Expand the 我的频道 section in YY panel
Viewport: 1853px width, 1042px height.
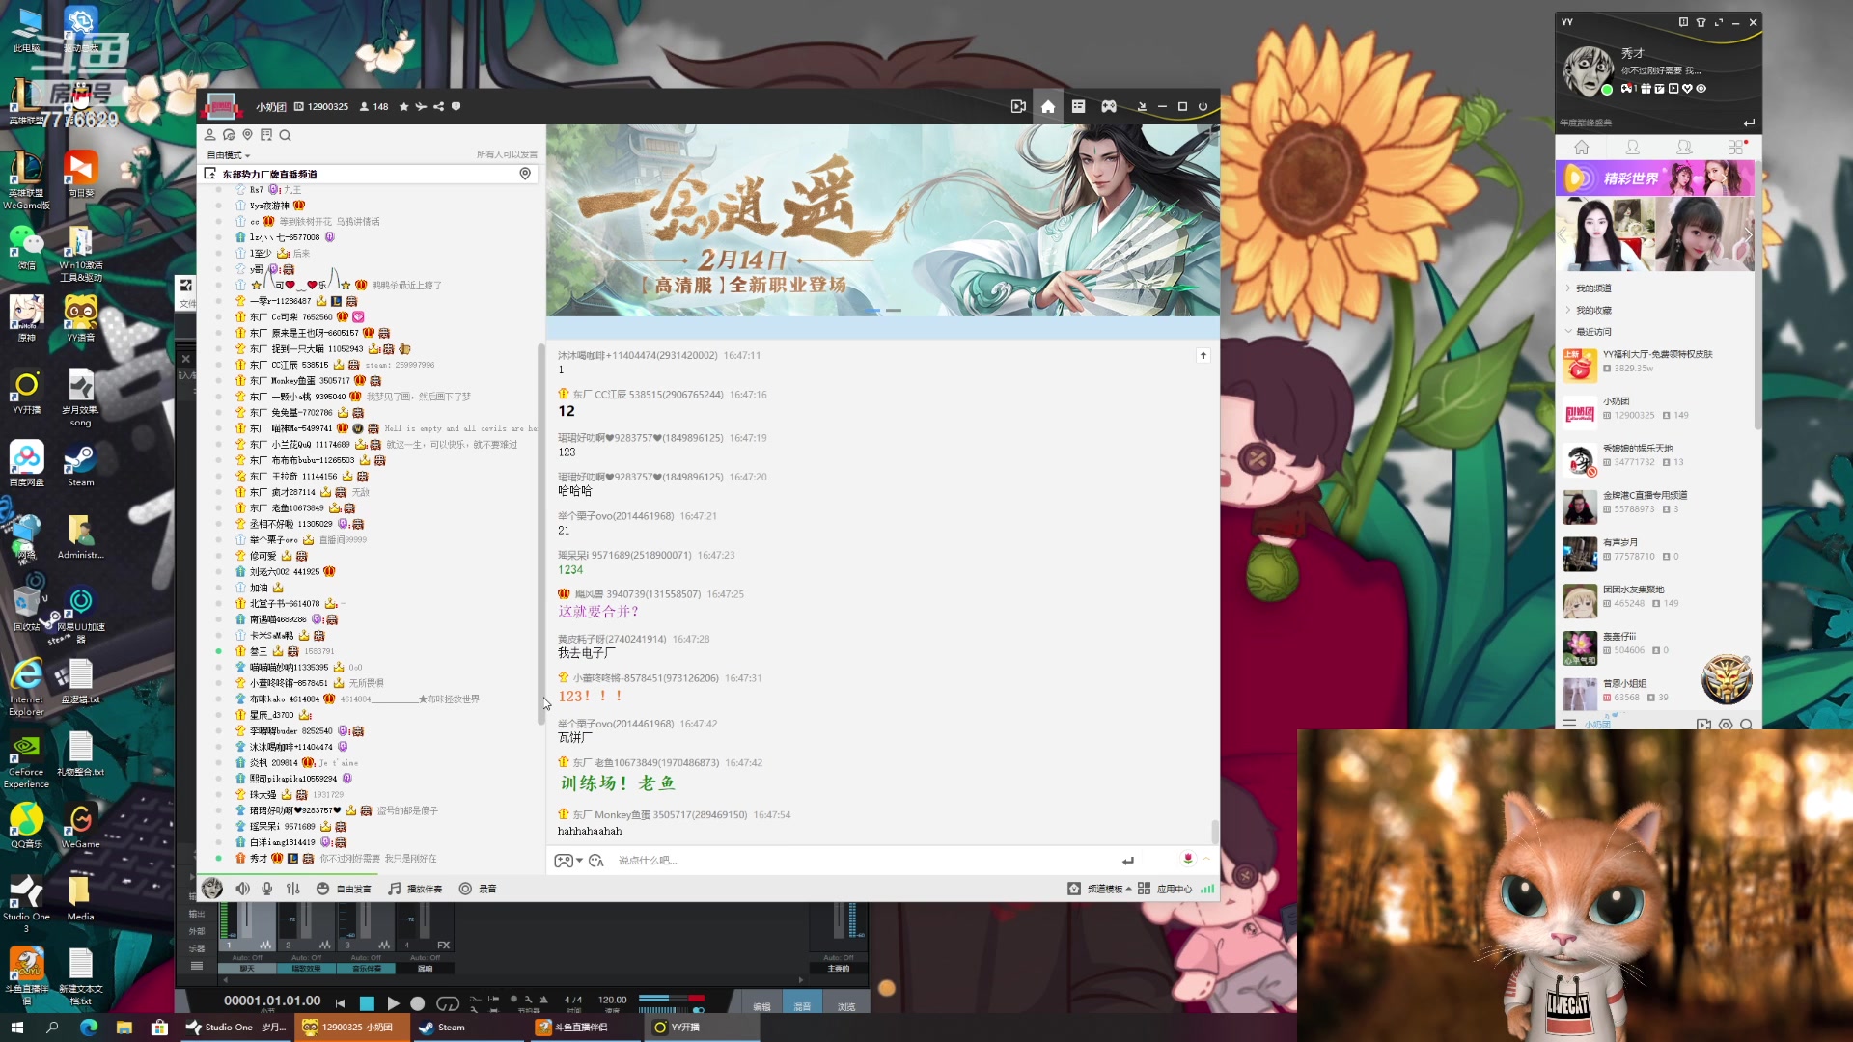pyautogui.click(x=1592, y=288)
